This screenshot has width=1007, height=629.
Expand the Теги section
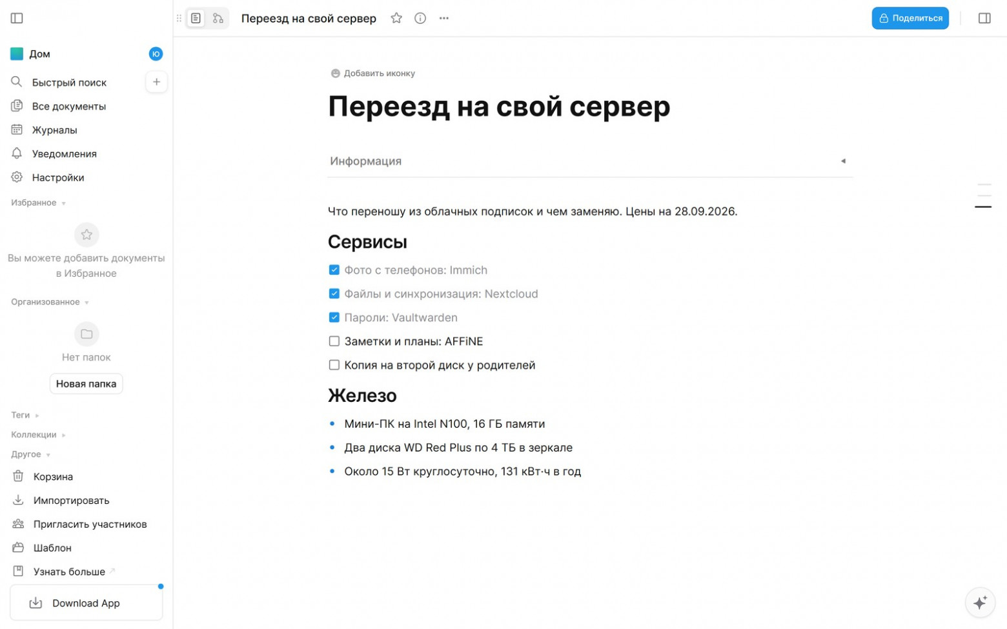[x=25, y=415]
